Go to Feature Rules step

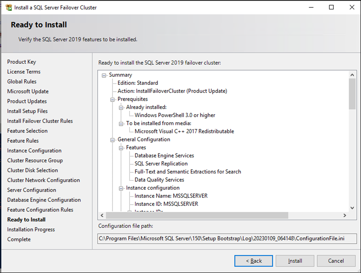point(23,141)
